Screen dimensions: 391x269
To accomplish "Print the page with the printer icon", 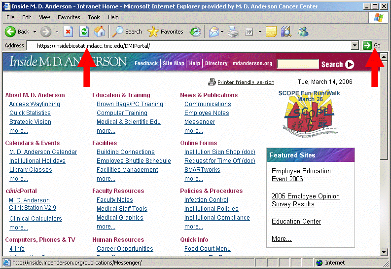I will [233, 32].
